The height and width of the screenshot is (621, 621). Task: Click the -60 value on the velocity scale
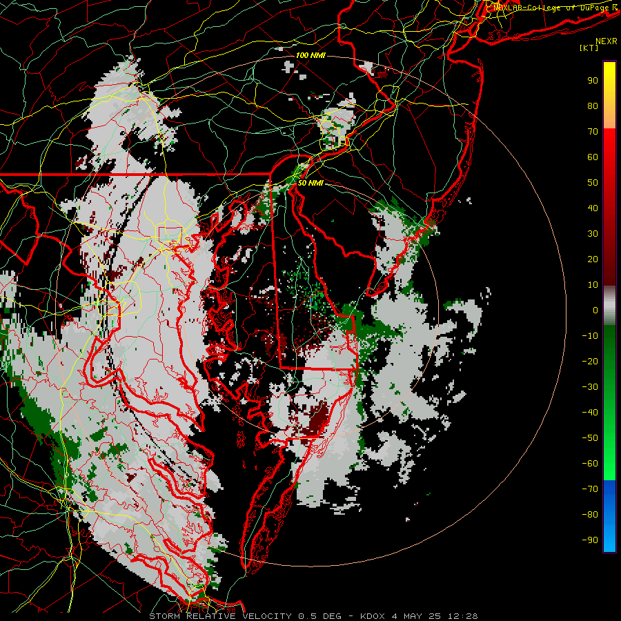coord(590,464)
